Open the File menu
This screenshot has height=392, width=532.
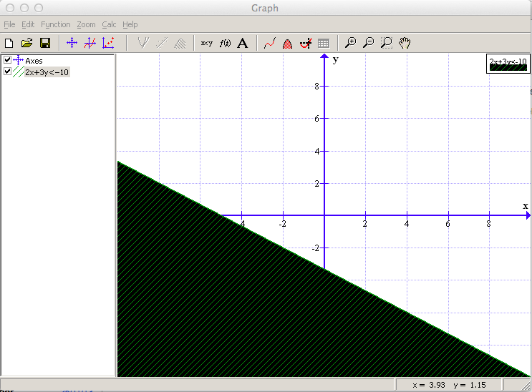pos(9,24)
